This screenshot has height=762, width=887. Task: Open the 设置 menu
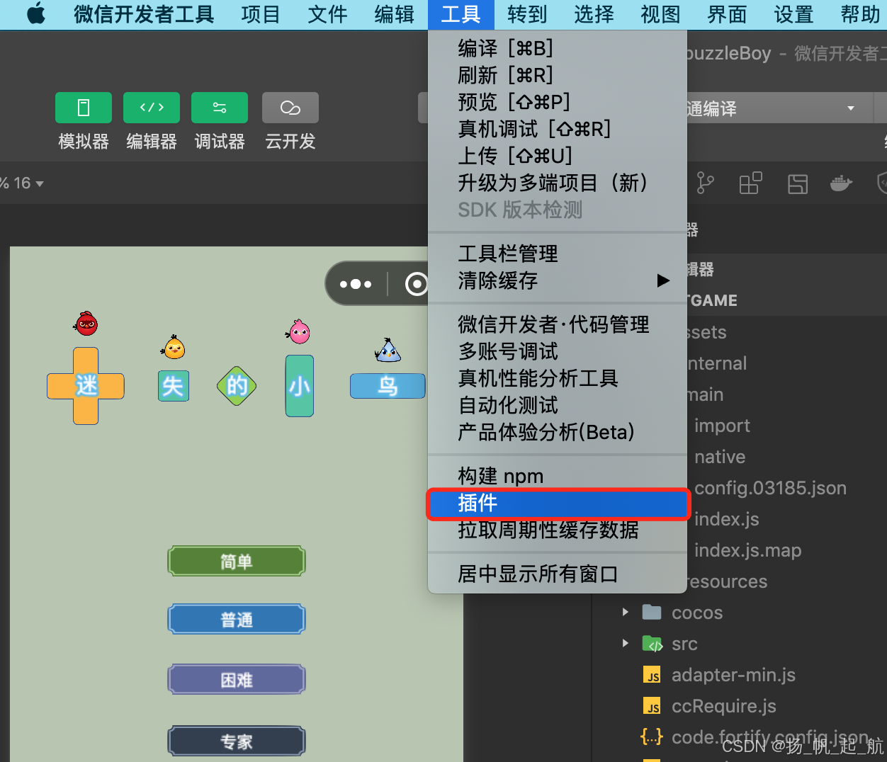(x=793, y=14)
